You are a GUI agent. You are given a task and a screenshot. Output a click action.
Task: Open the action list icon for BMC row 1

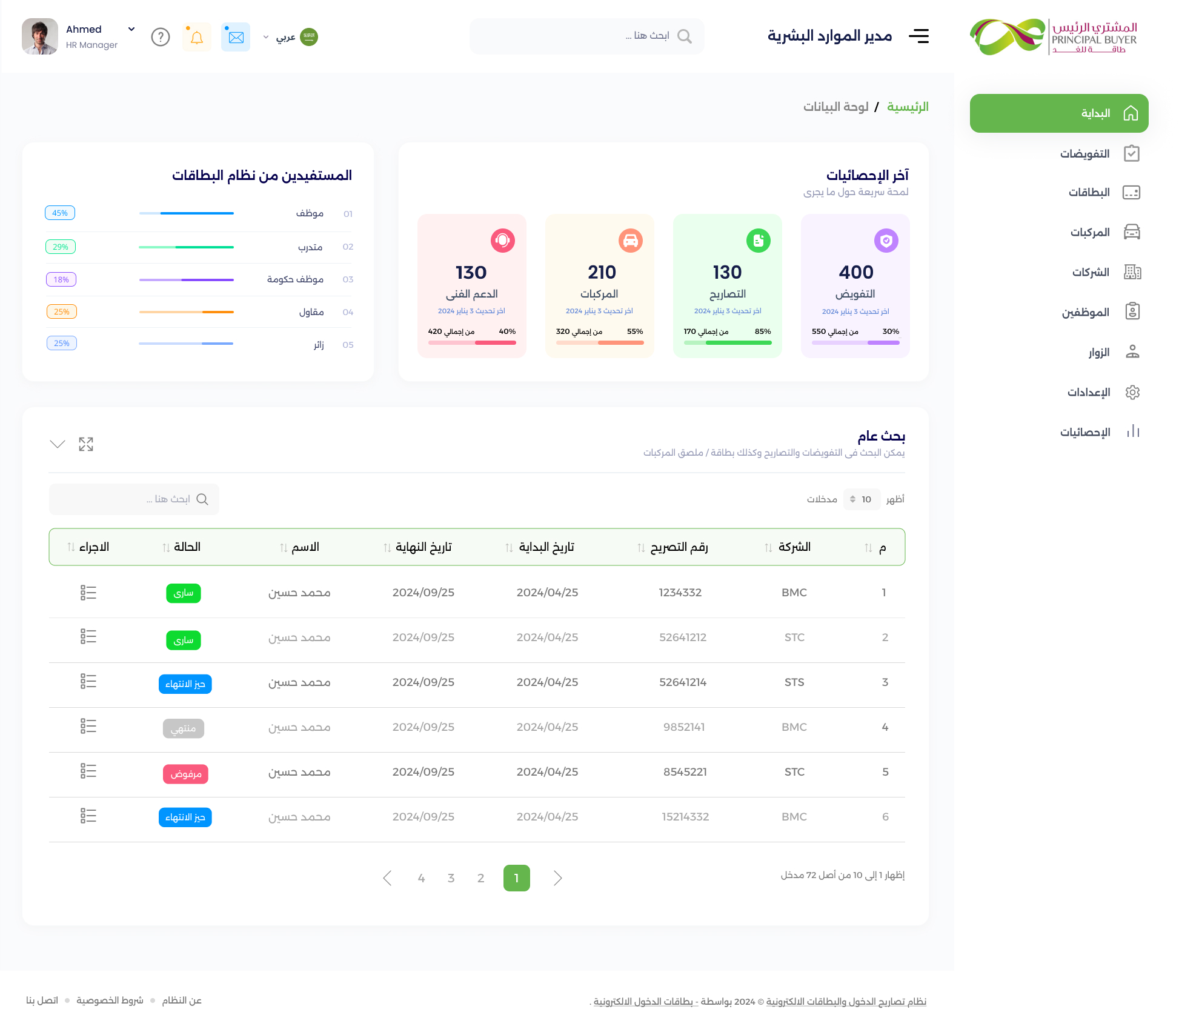(x=88, y=593)
